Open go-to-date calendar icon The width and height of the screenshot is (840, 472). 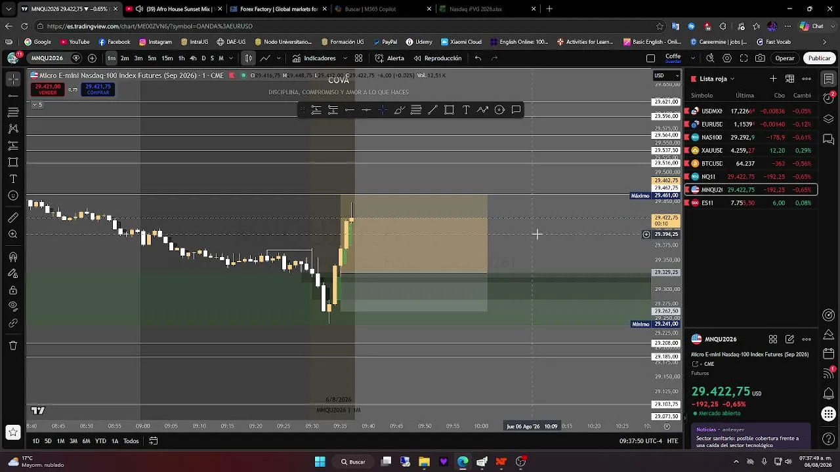click(x=154, y=441)
